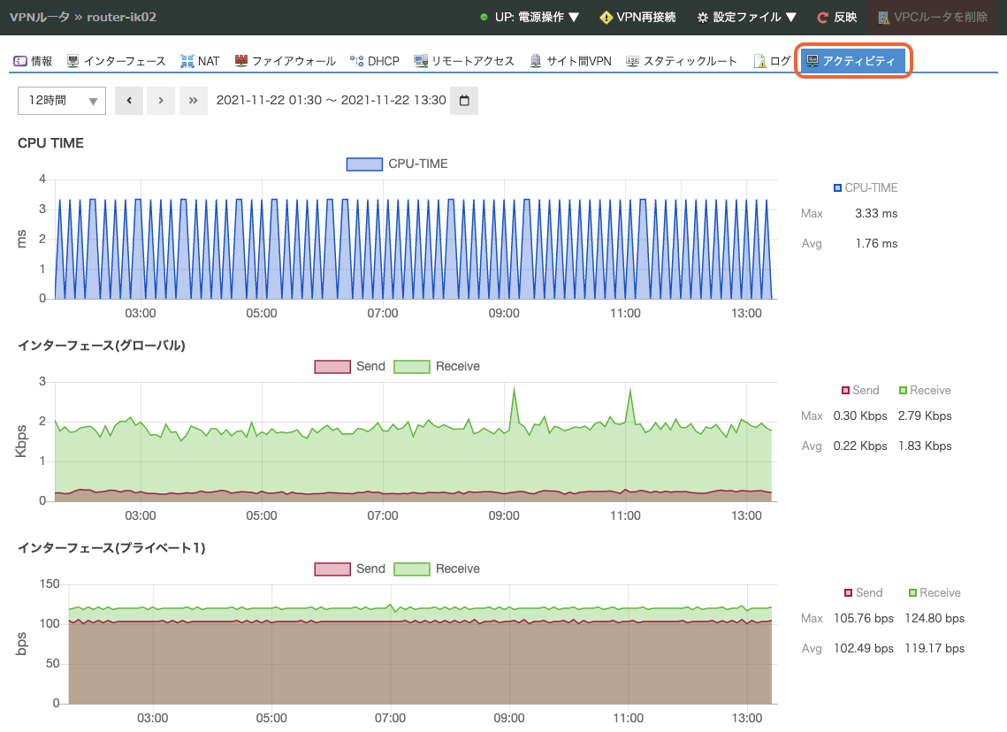Open the 12時間 time range dropdown
The height and width of the screenshot is (732, 1007).
click(62, 100)
